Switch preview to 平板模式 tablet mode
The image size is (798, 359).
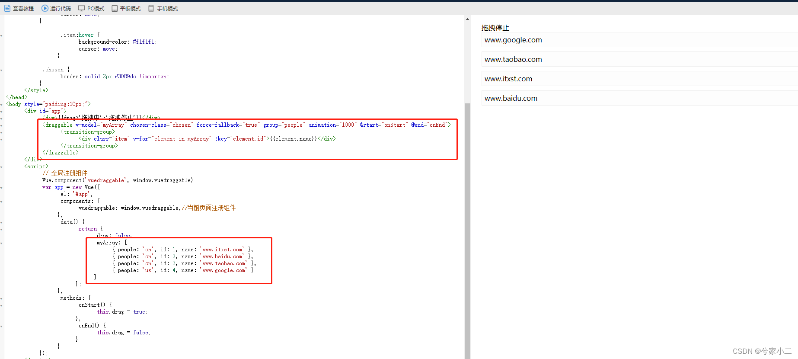click(x=126, y=8)
